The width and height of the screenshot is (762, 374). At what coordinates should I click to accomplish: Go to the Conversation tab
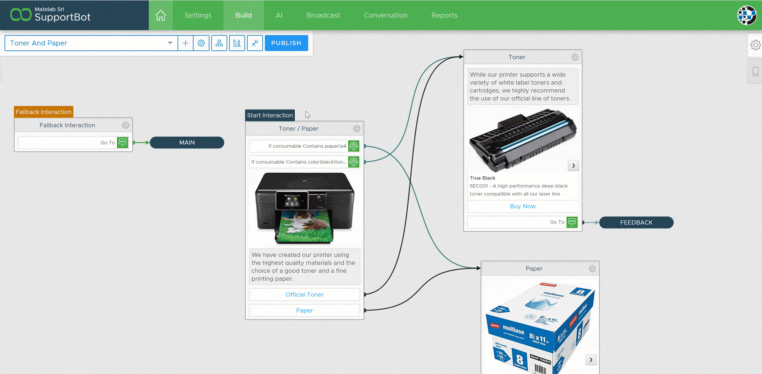tap(386, 15)
